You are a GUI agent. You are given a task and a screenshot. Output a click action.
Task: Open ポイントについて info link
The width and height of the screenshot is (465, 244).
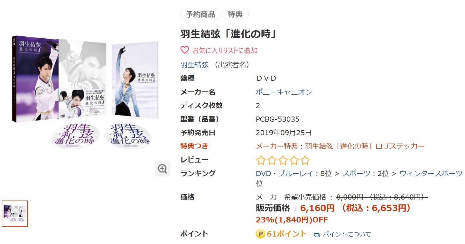[x=347, y=234]
